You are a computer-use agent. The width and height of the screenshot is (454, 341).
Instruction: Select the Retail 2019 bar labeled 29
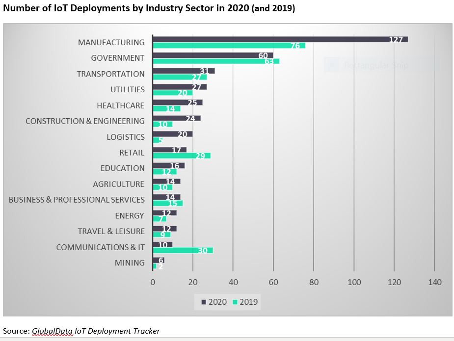(x=182, y=156)
